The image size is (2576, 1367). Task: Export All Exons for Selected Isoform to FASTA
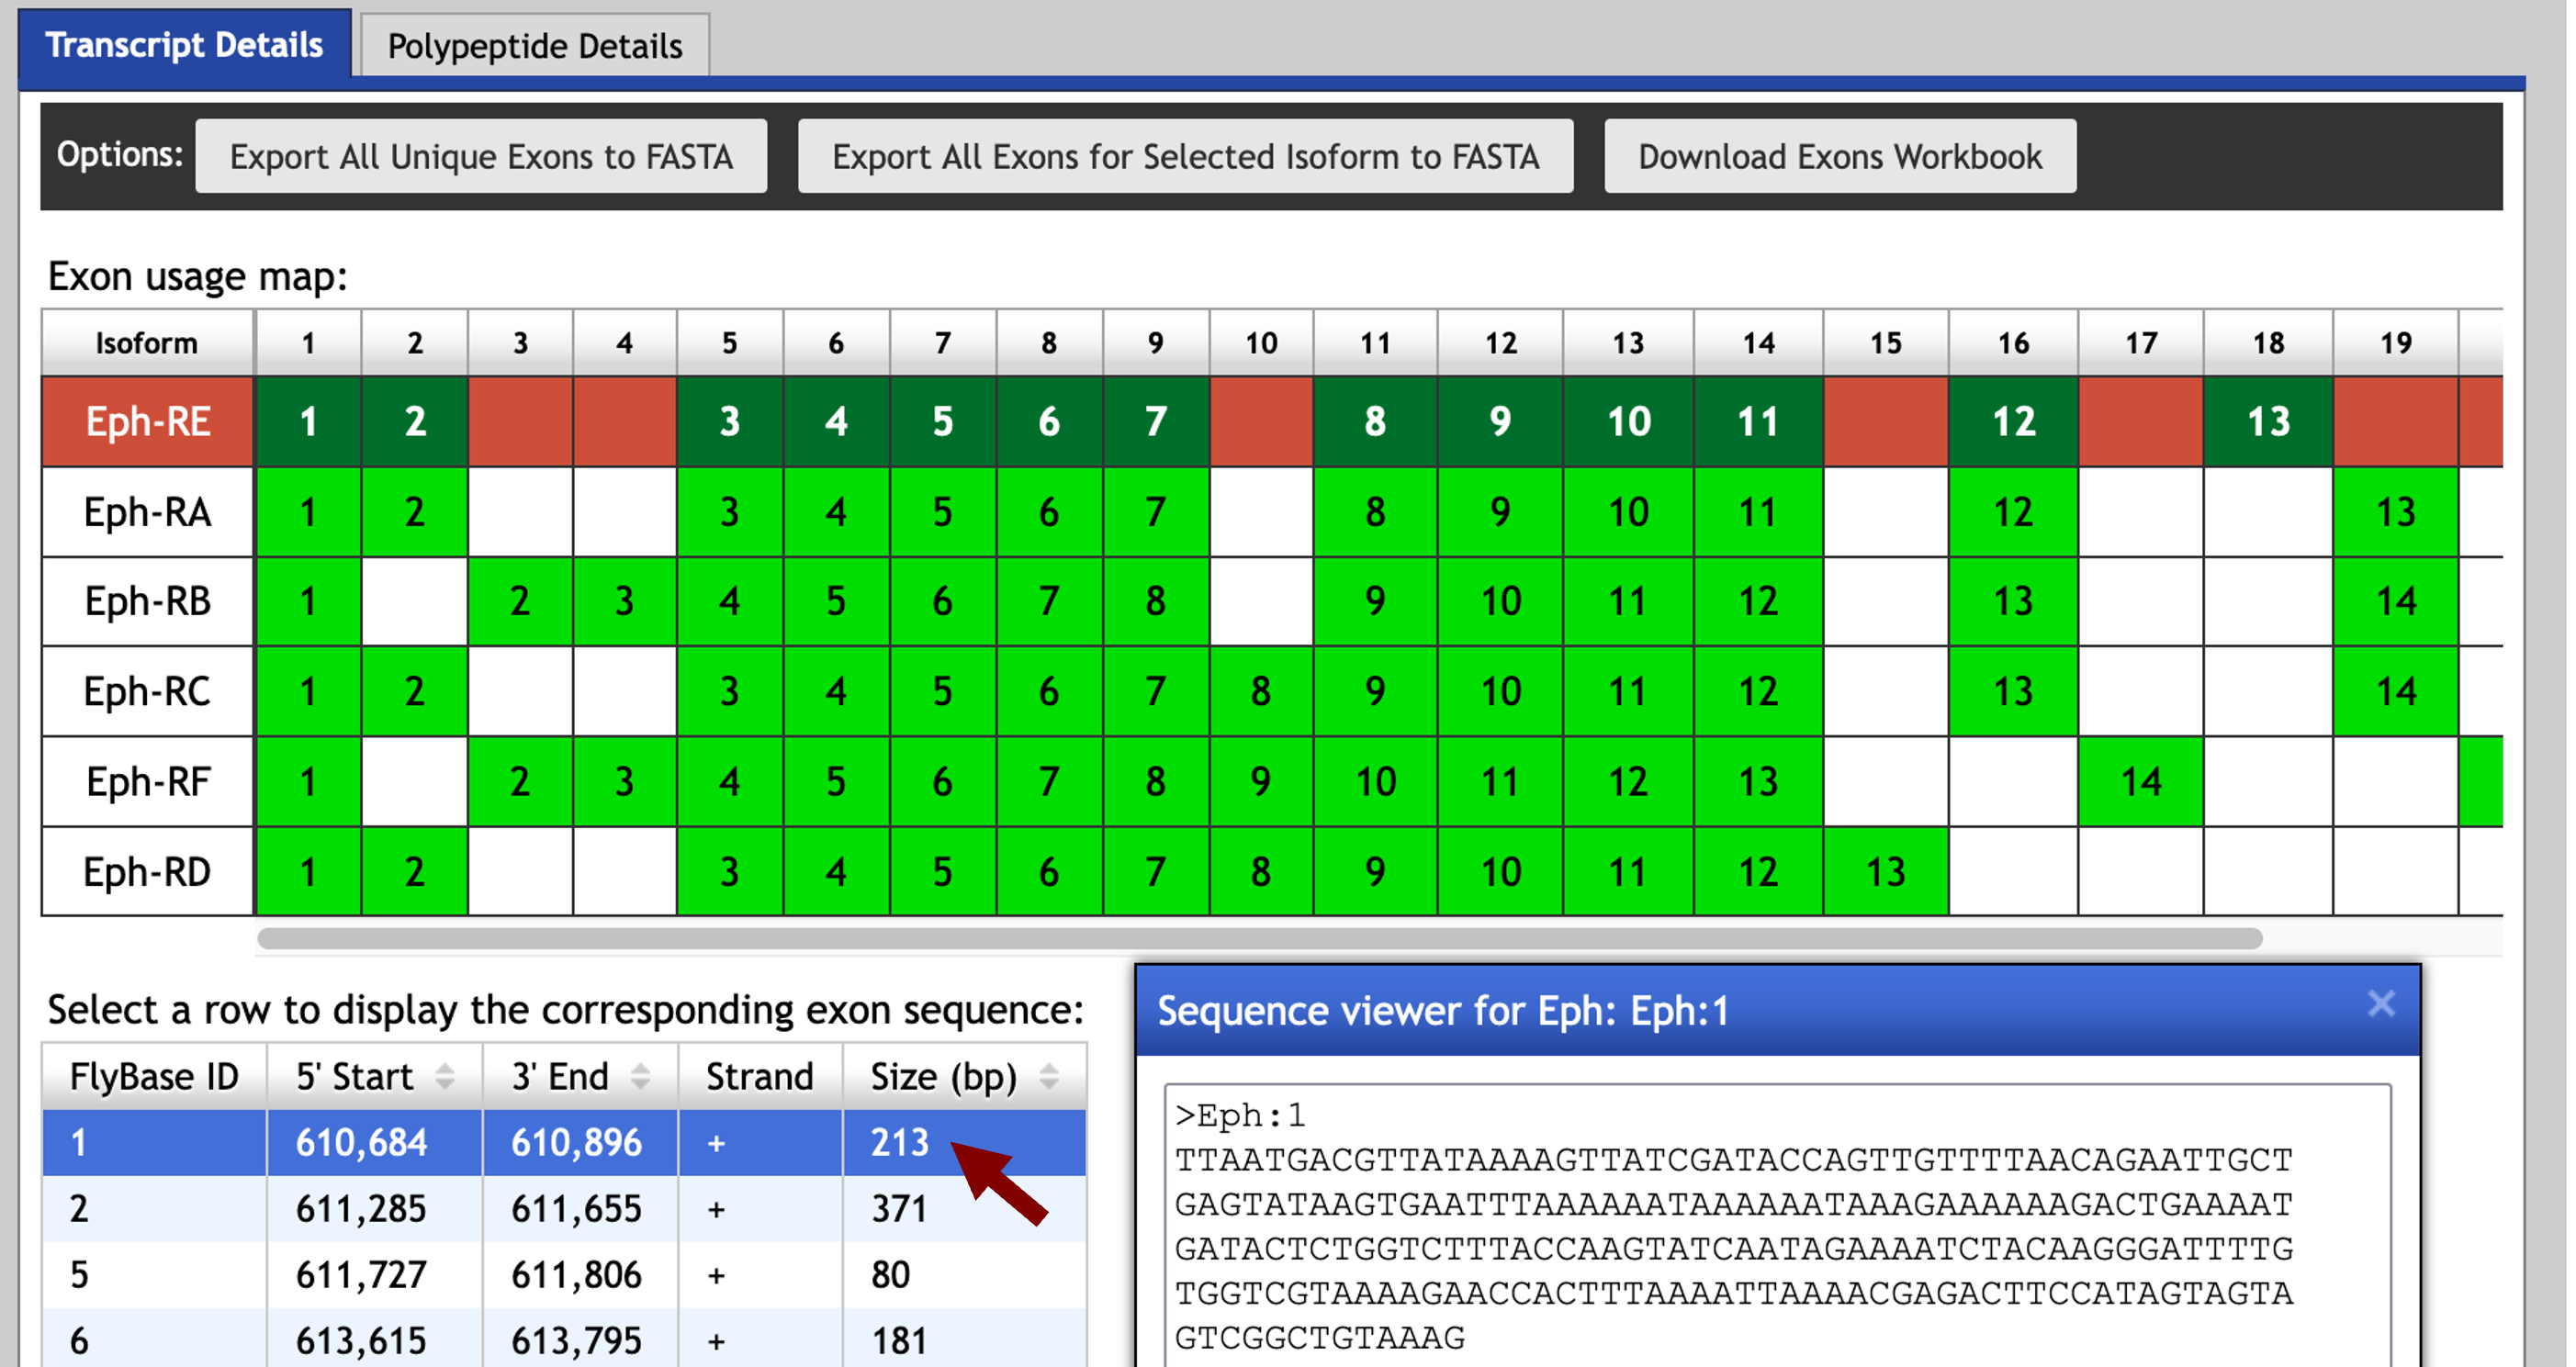[x=1185, y=156]
